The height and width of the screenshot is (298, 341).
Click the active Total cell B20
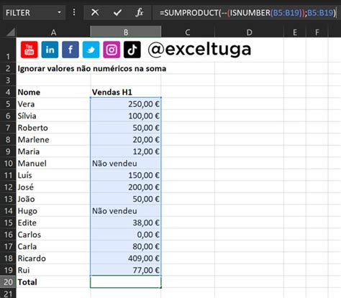126,282
